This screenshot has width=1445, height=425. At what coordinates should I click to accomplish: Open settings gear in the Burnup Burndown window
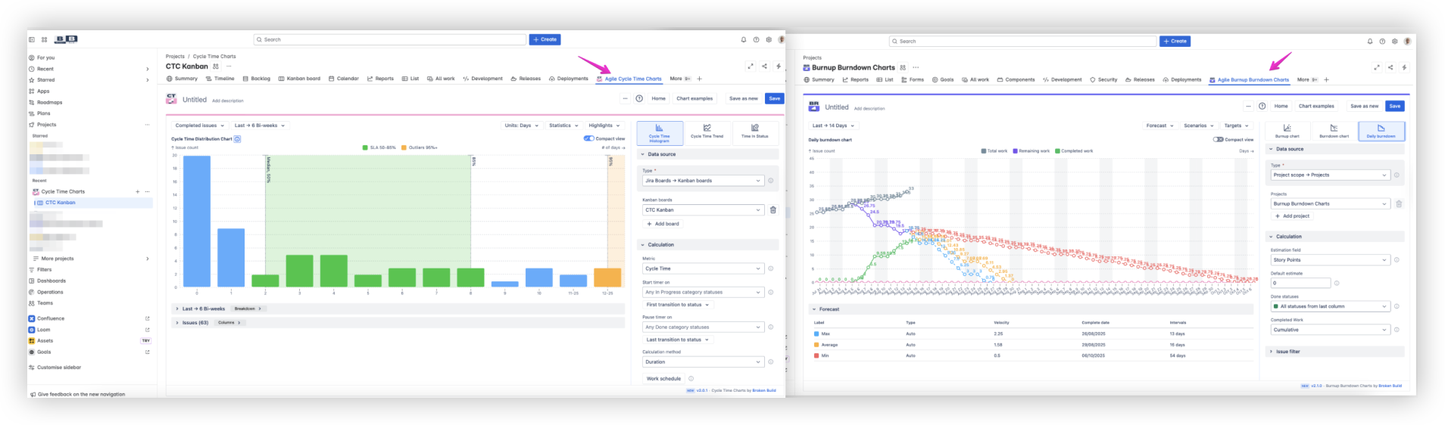1394,42
